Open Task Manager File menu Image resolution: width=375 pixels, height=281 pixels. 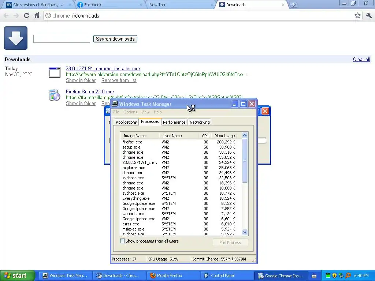pyautogui.click(x=116, y=112)
